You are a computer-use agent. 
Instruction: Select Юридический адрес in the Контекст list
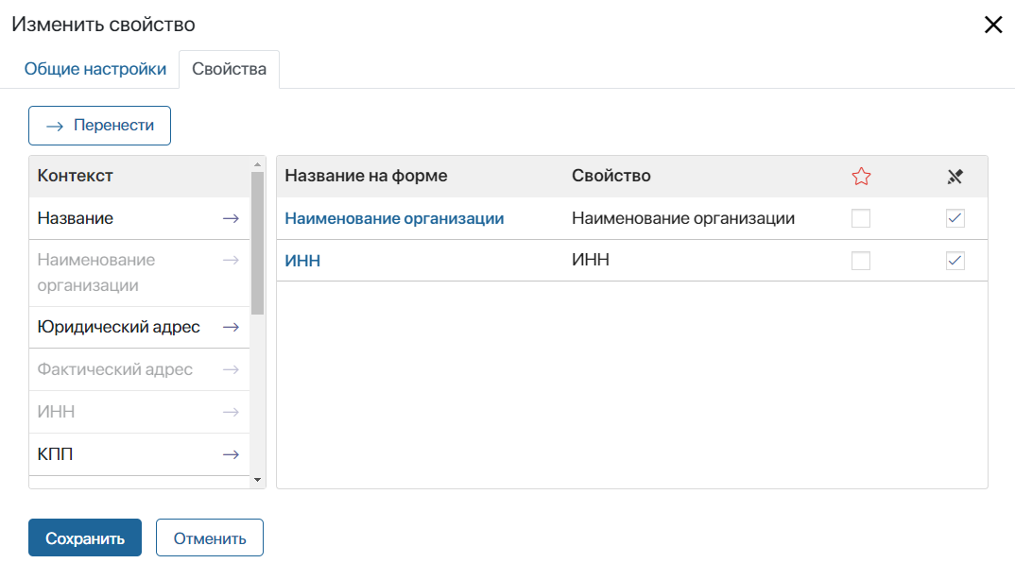139,328
